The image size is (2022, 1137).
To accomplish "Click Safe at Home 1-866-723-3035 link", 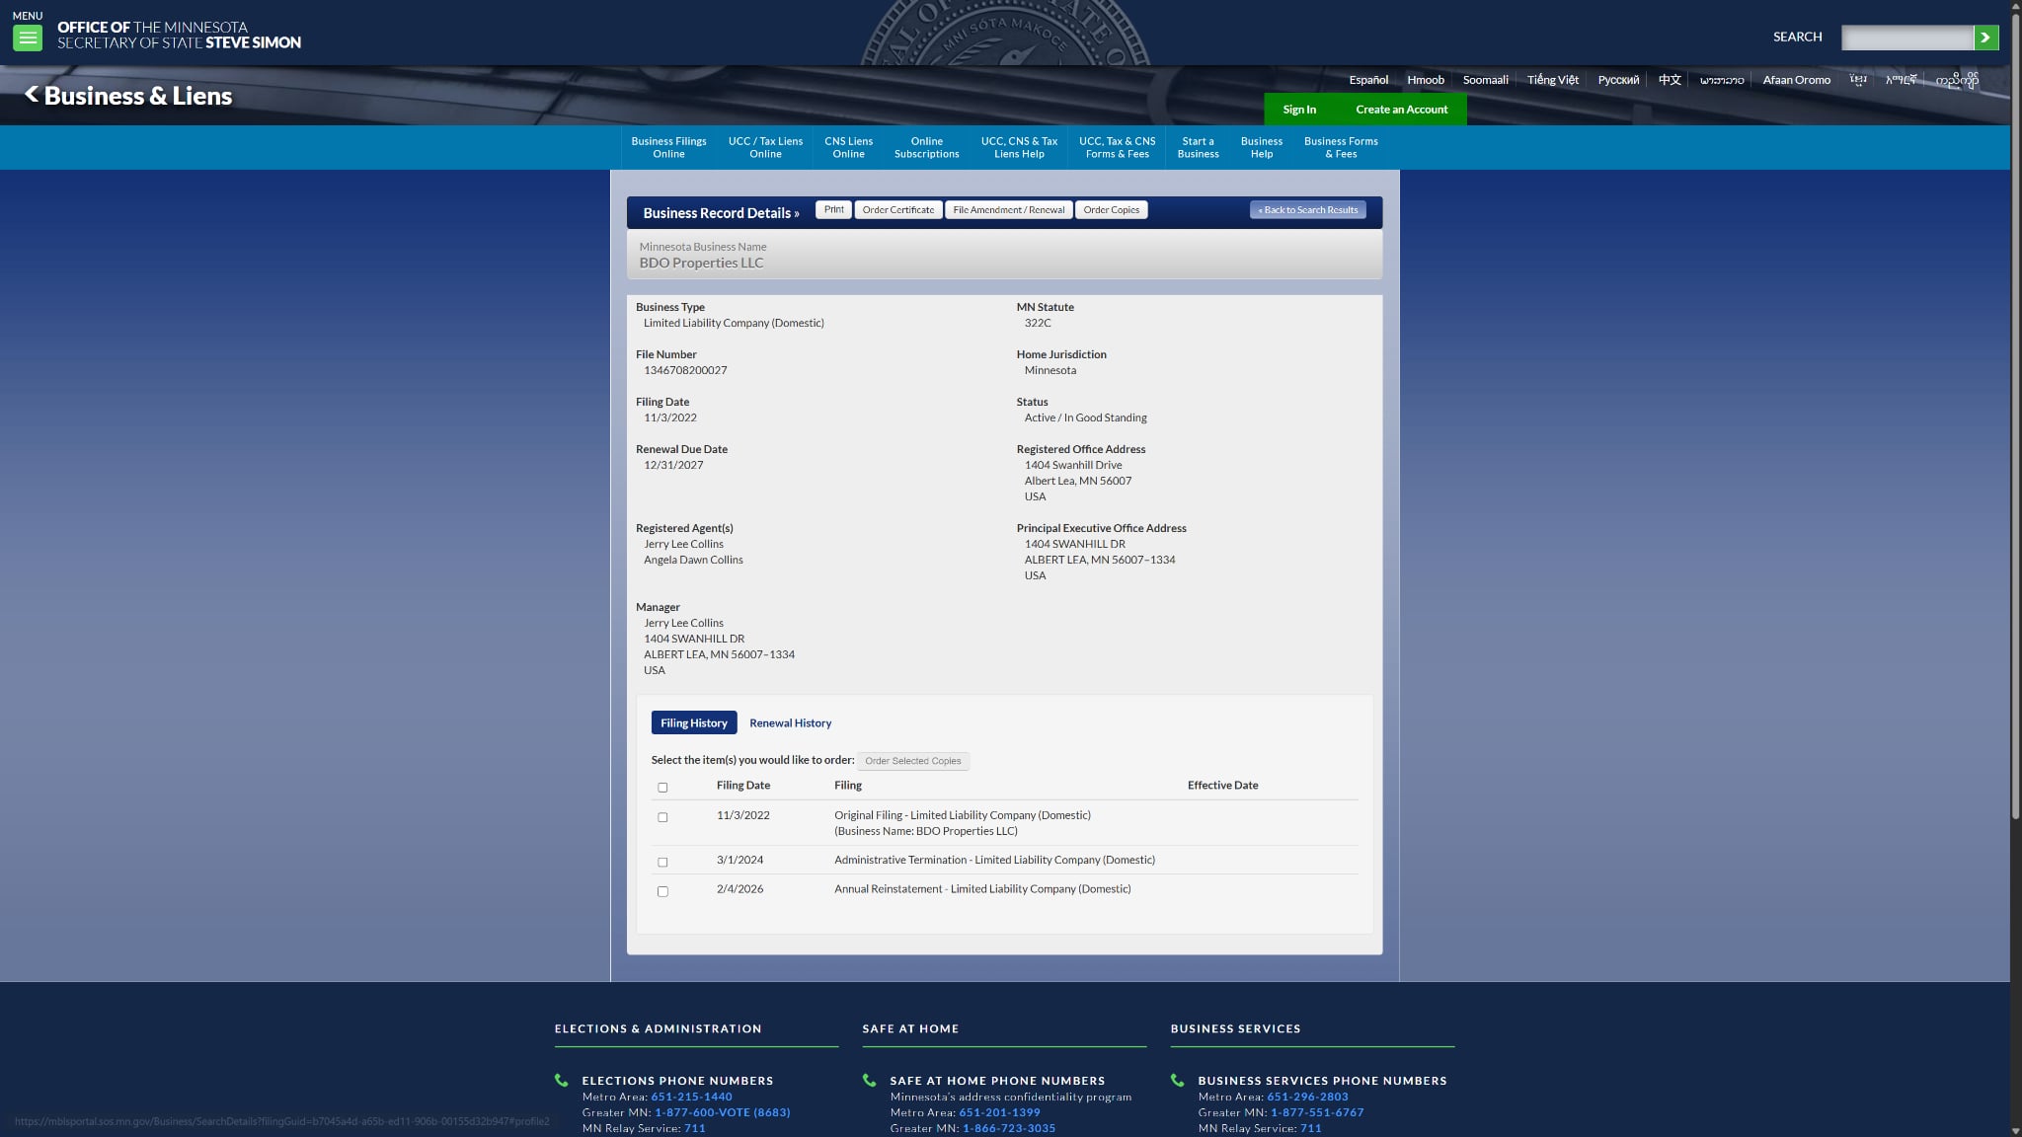I will (x=1009, y=1128).
